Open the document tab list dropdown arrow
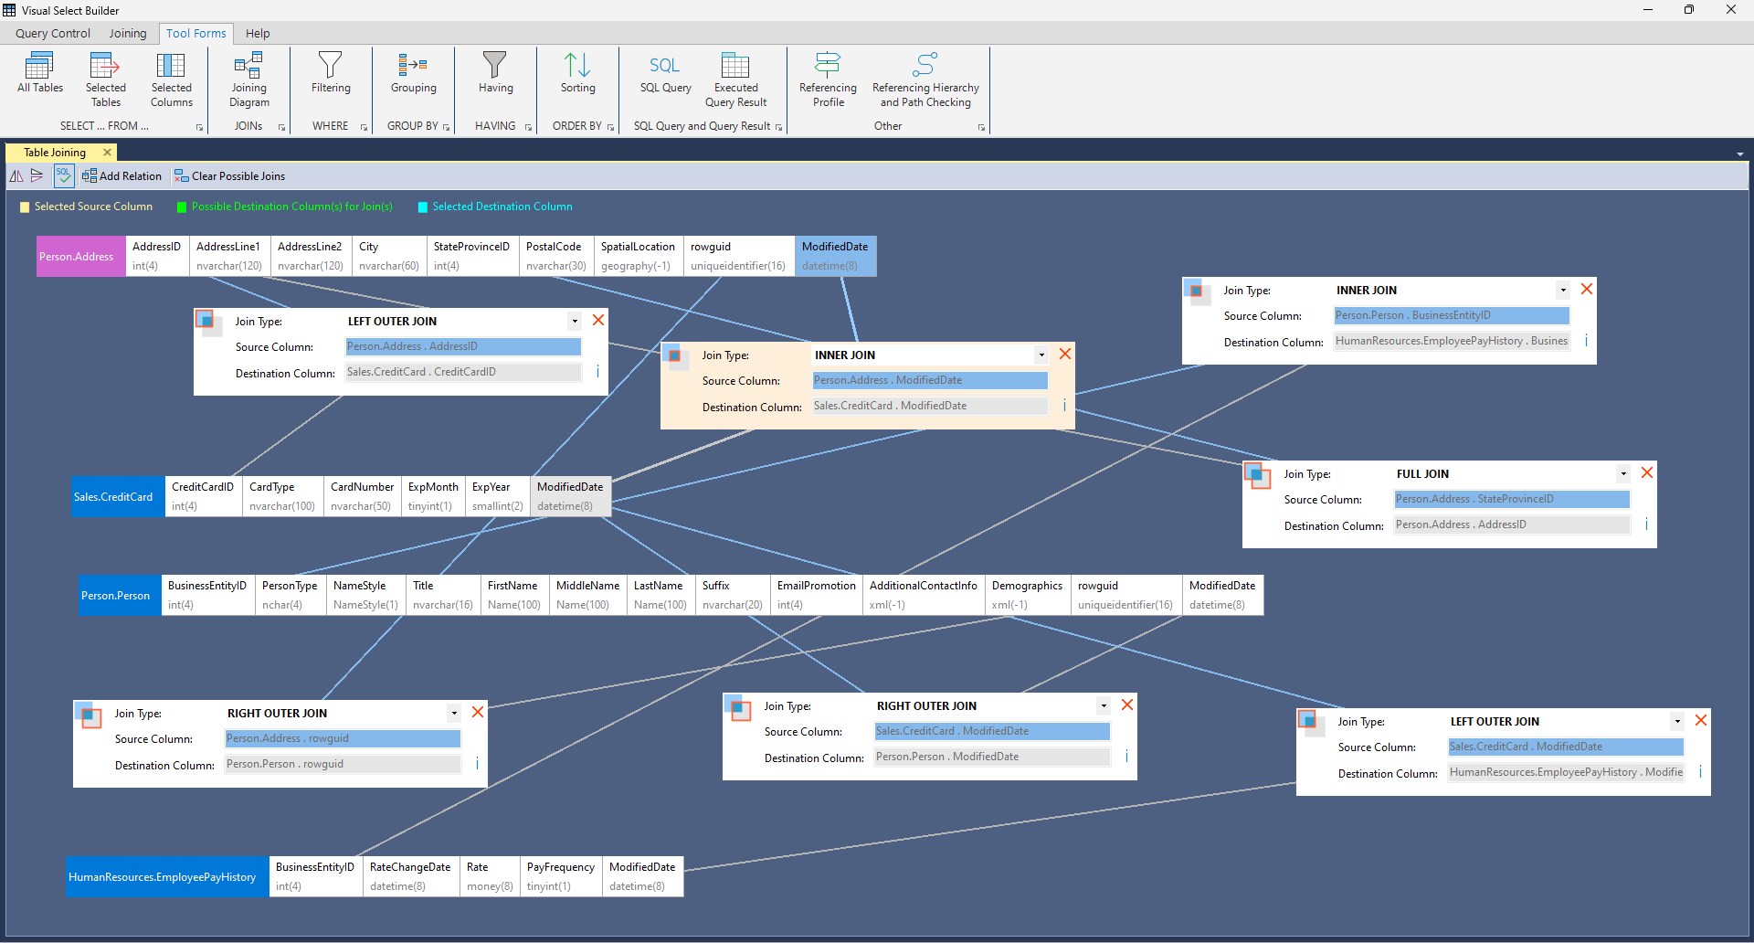Image resolution: width=1754 pixels, height=943 pixels. coord(1740,154)
